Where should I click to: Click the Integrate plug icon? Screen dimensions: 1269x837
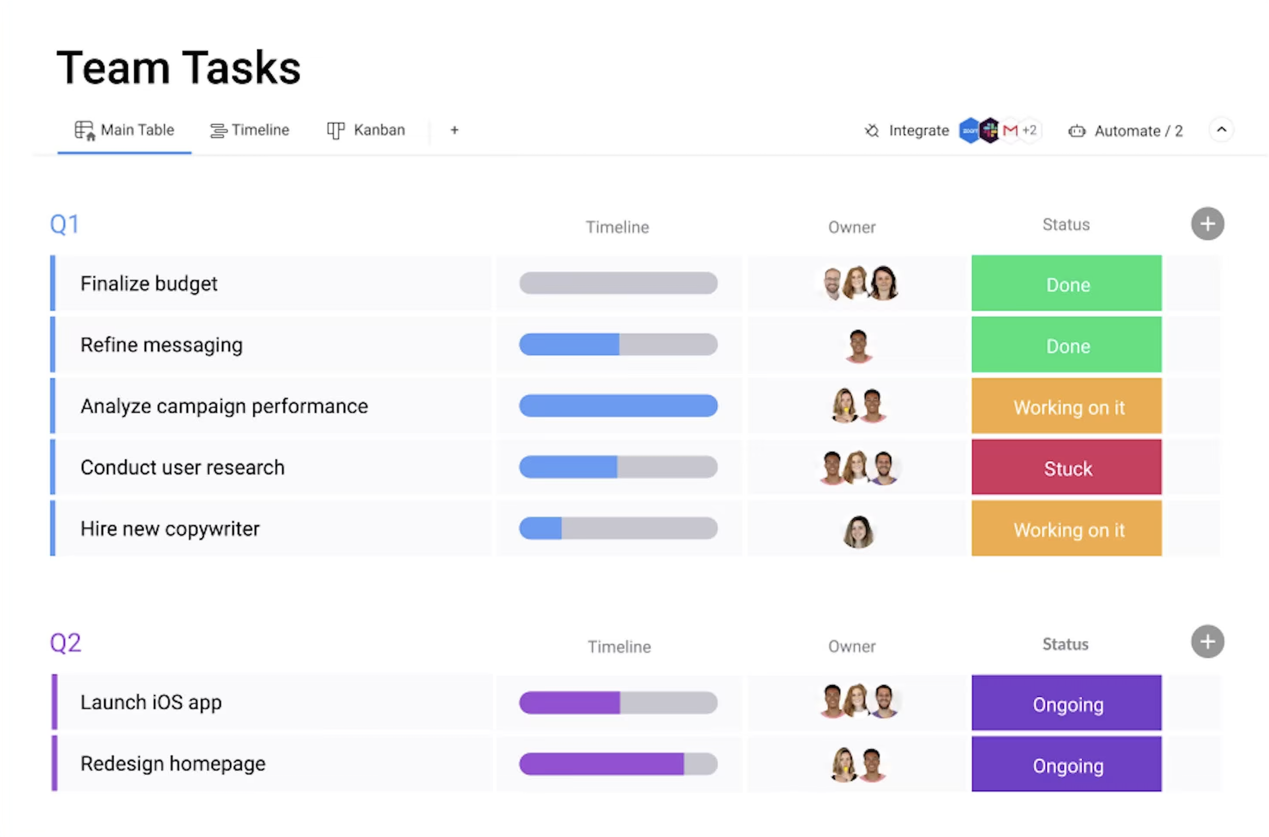click(872, 131)
